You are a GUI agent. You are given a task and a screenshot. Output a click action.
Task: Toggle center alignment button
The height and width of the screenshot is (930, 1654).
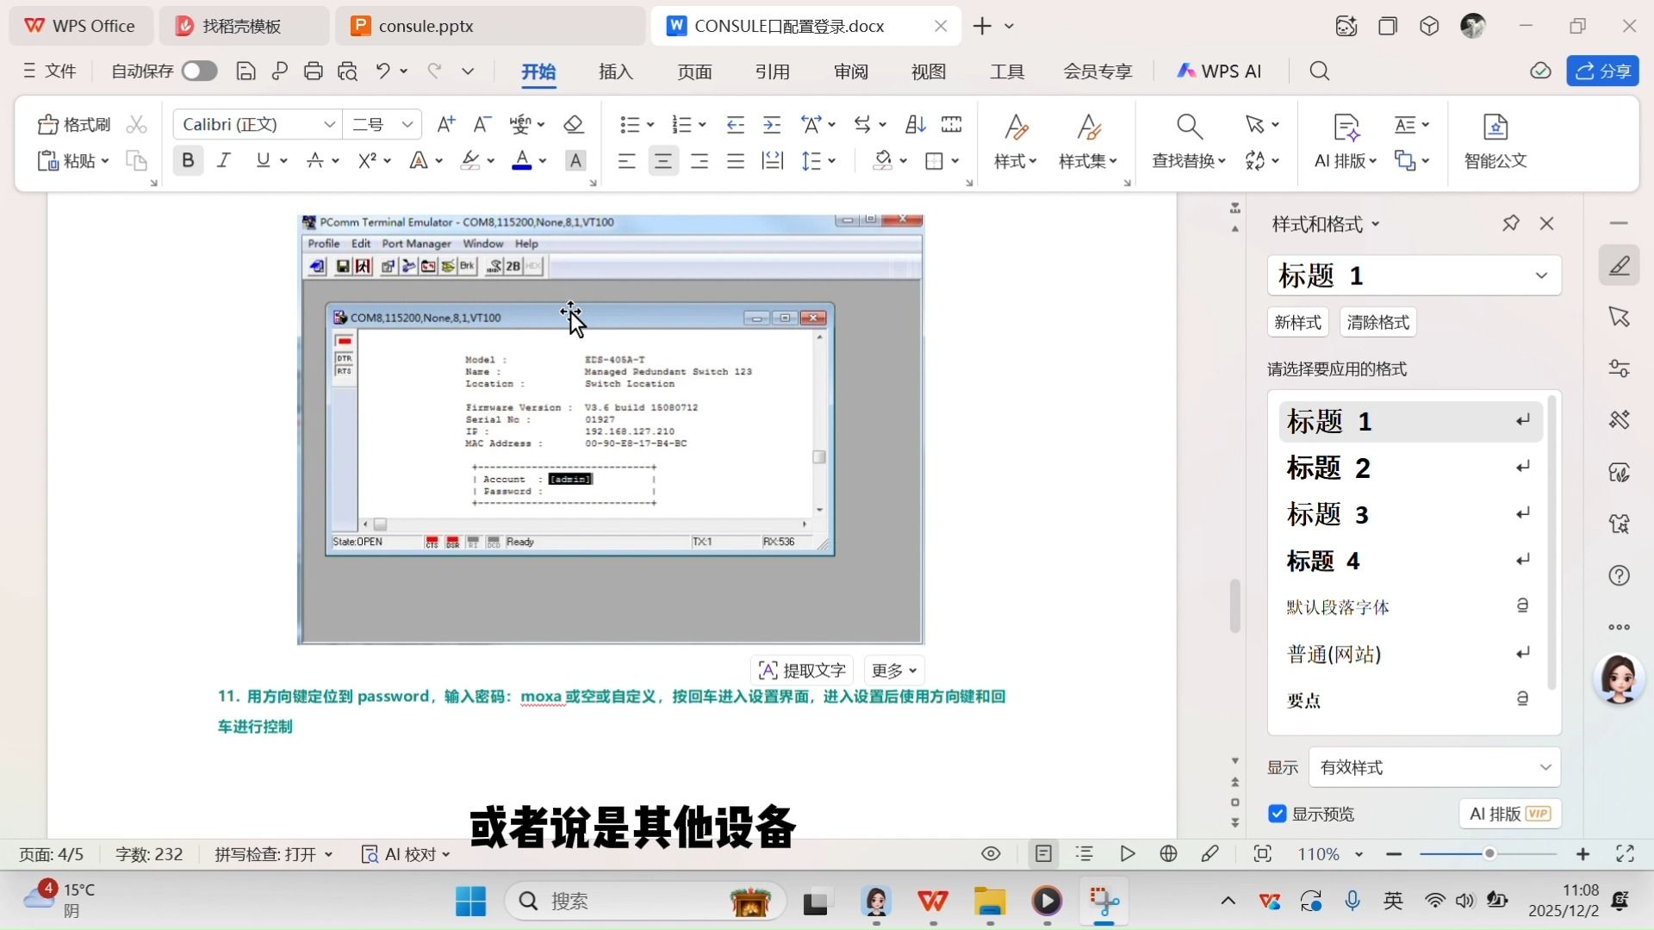[x=663, y=161]
